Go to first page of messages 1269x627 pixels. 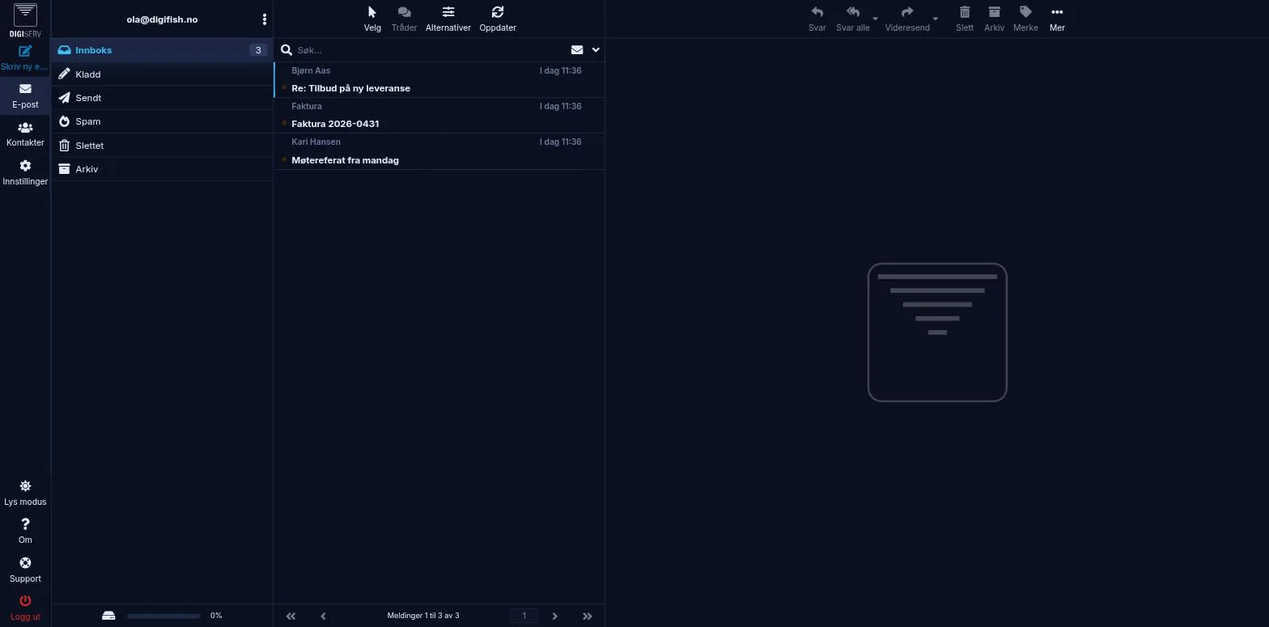(291, 616)
